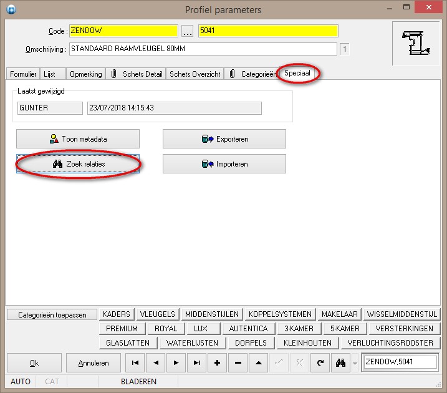This screenshot has height=393, width=447.
Task: Toggle the 3-KAMER category
Action: pyautogui.click(x=299, y=329)
